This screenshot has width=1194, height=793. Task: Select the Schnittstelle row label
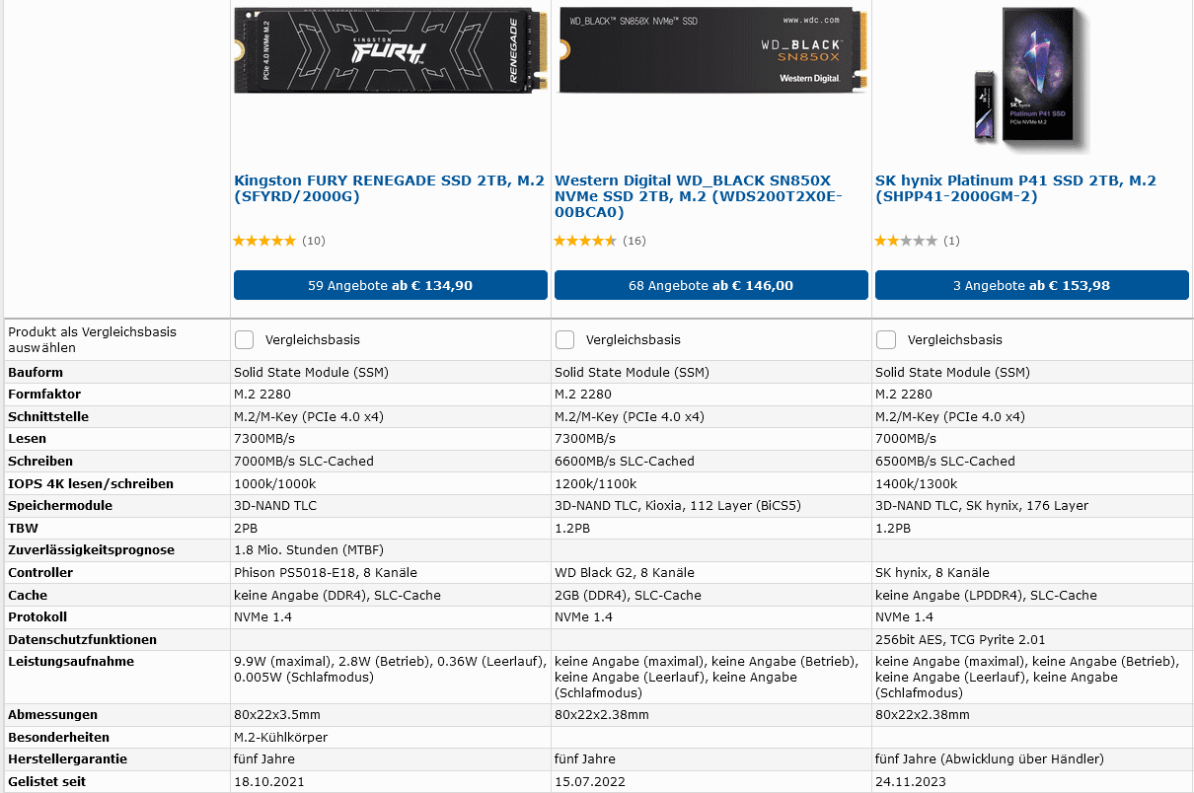(48, 416)
